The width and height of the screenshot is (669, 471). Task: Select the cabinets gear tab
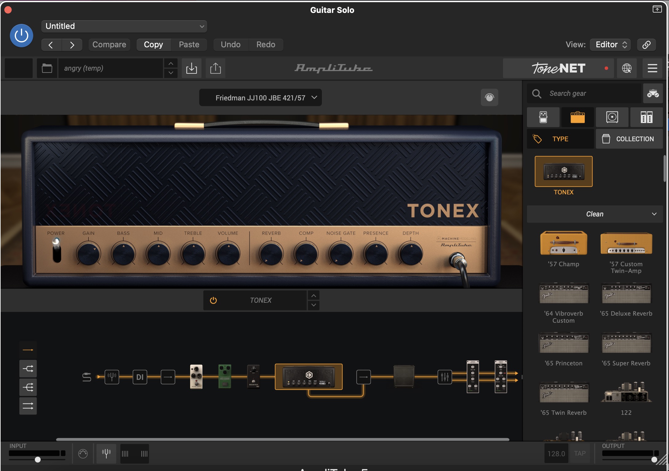[612, 117]
